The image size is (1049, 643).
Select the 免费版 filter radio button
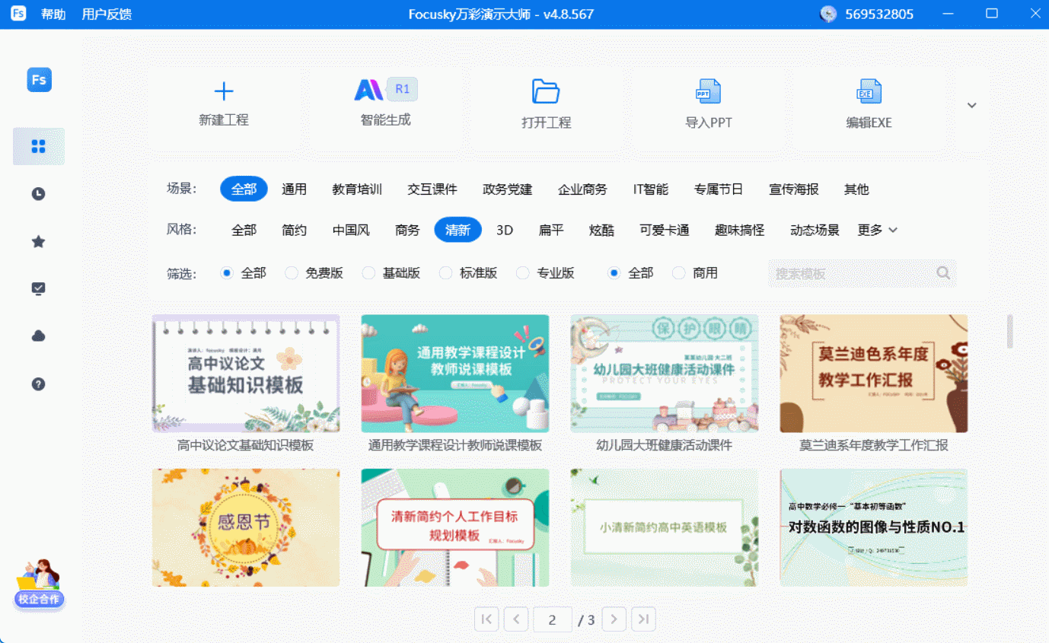[x=292, y=273]
